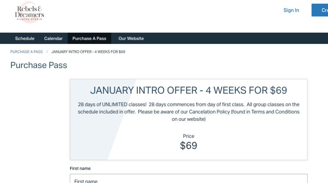Open the Calendar tab
The height and width of the screenshot is (183, 328).
53,38
